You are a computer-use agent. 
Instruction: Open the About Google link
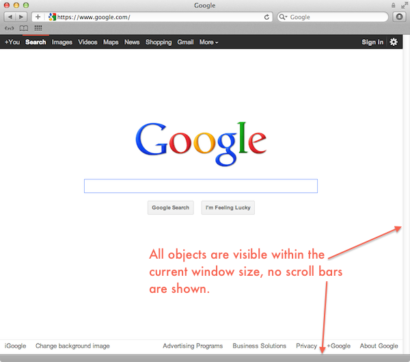coord(379,346)
